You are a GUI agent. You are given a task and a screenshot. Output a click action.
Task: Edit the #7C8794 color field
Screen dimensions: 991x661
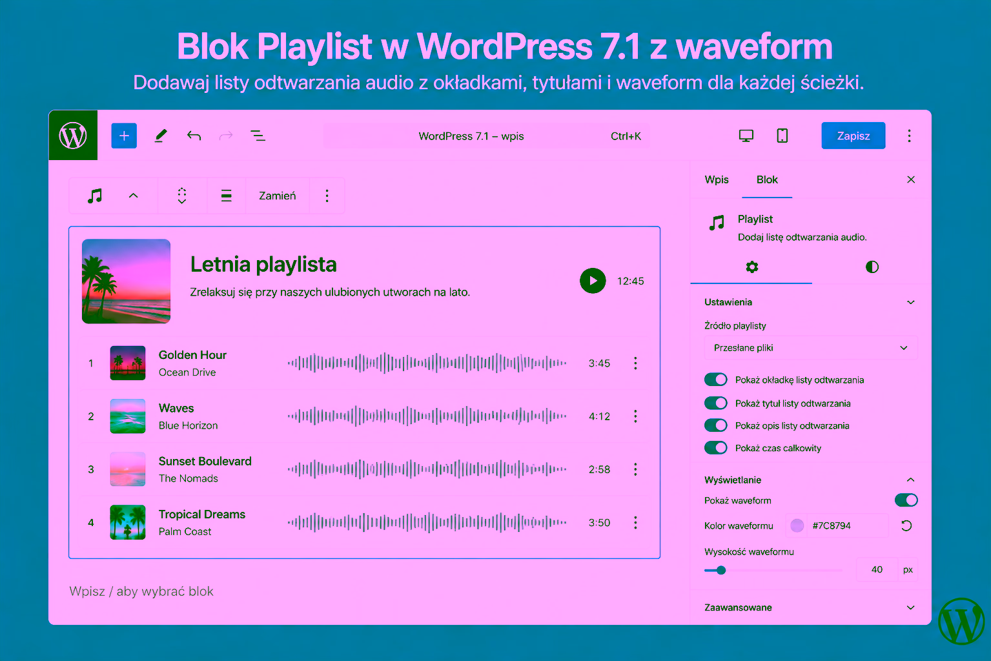pos(848,525)
